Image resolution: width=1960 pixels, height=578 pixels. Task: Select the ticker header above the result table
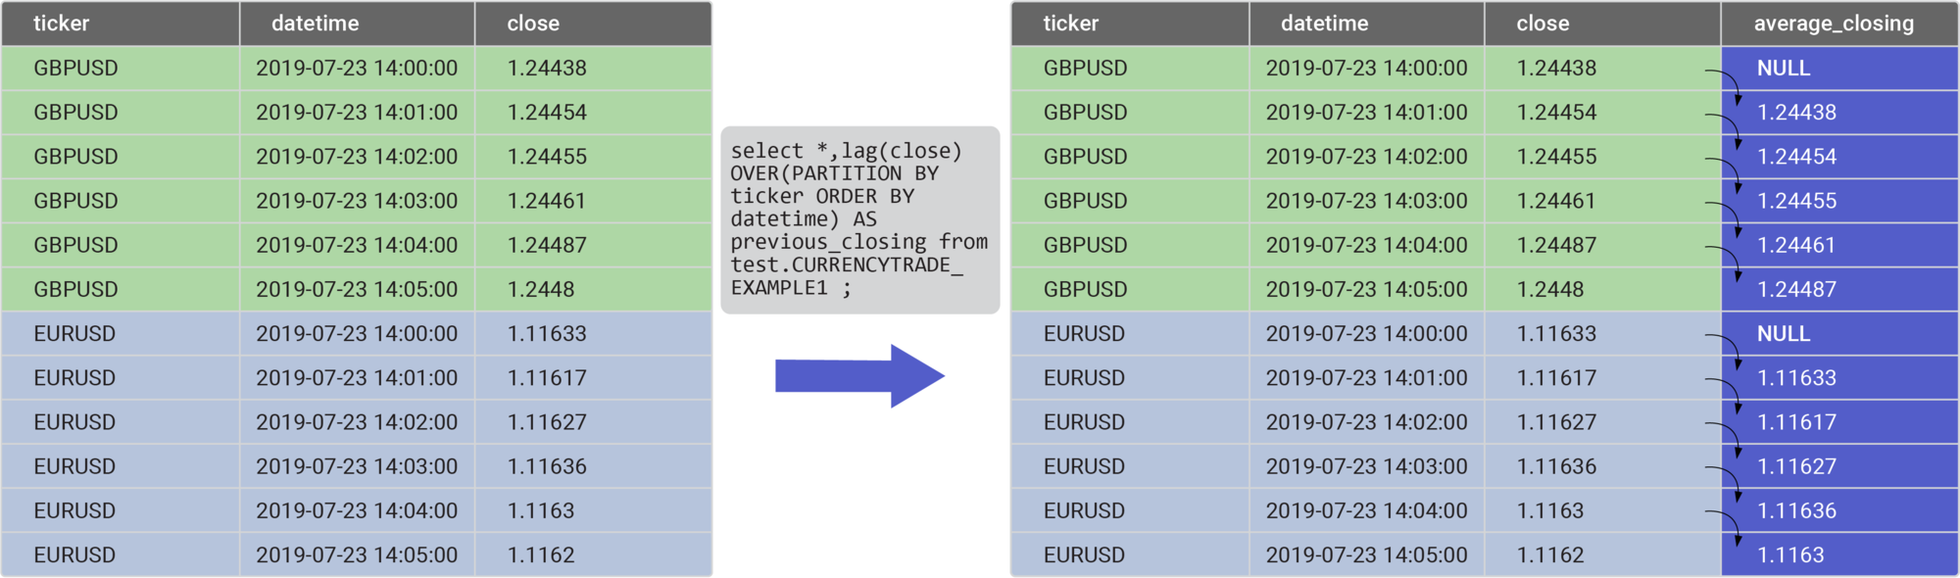click(1130, 24)
